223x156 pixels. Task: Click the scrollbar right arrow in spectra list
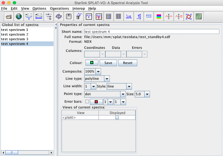pyautogui.click(x=51, y=152)
